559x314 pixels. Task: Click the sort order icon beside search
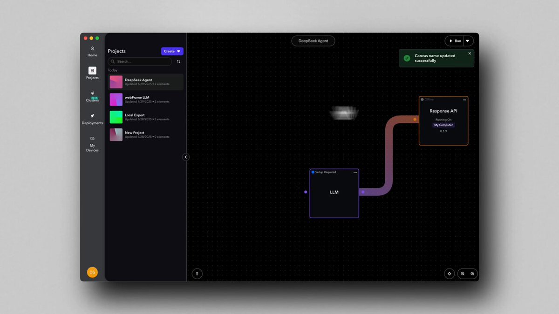[x=178, y=61]
